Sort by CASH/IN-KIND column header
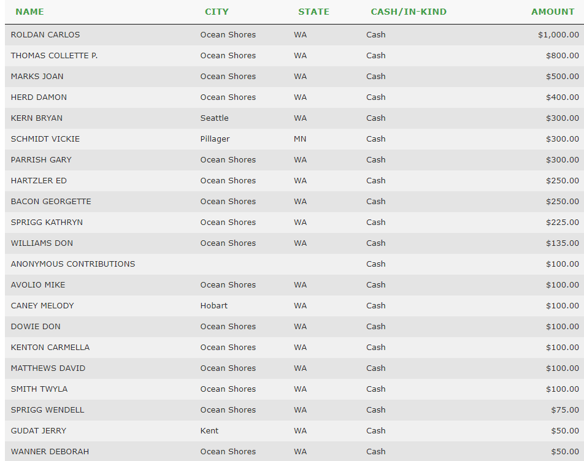Image resolution: width=584 pixels, height=461 pixels. (x=409, y=12)
